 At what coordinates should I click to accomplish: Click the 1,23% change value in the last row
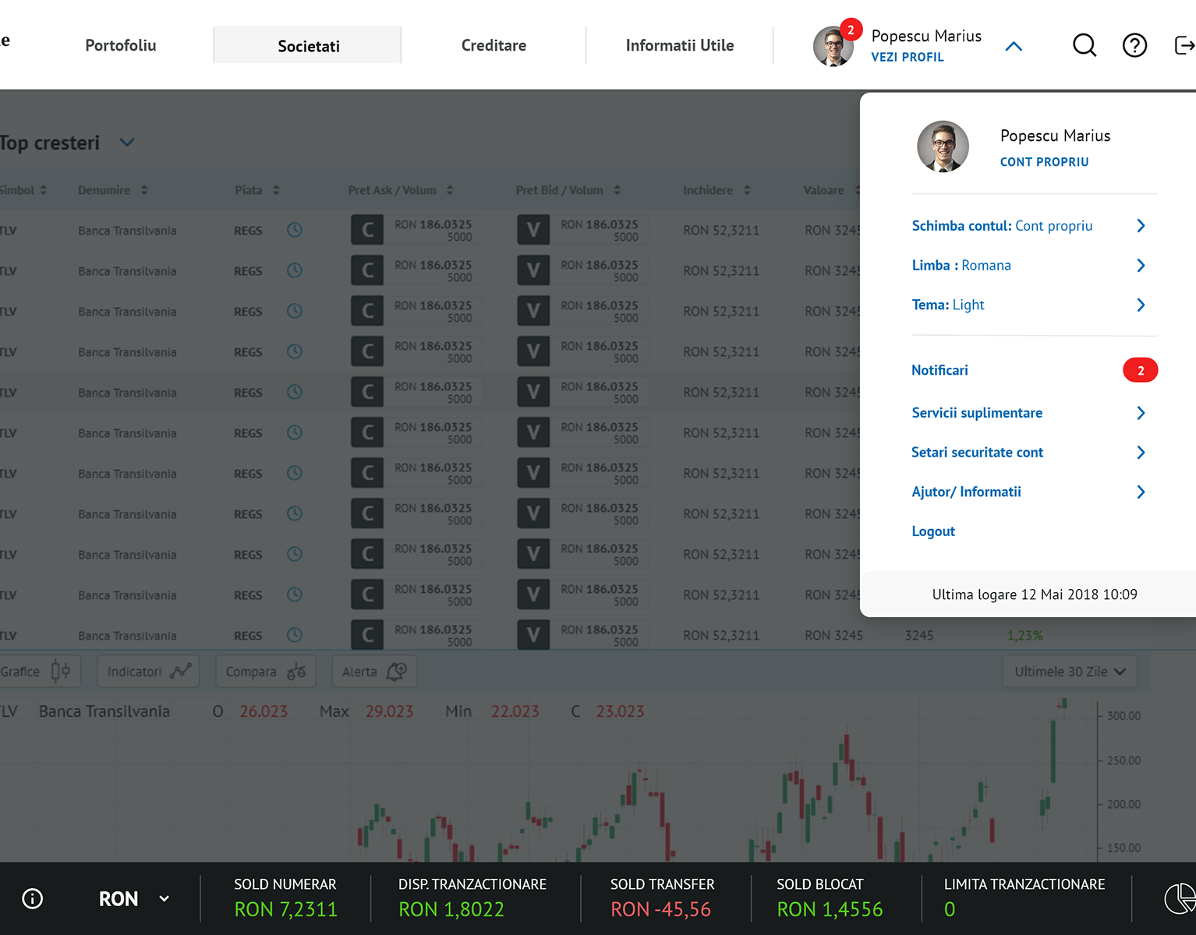tap(1024, 635)
